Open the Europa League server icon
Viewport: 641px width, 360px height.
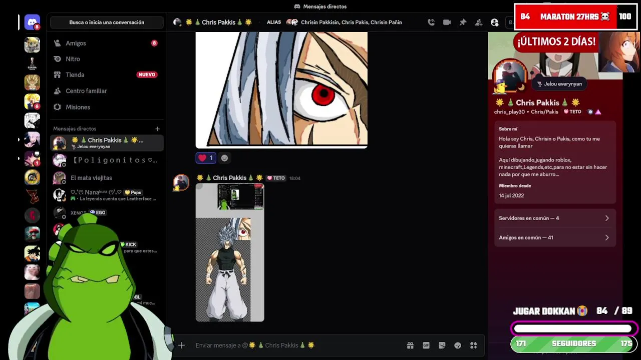pyautogui.click(x=32, y=63)
